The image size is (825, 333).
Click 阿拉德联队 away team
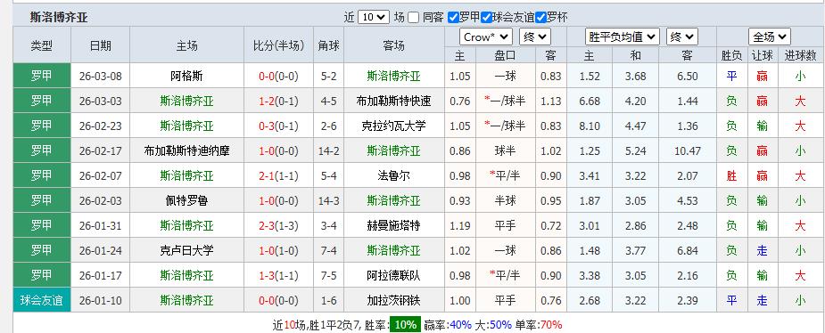393,276
